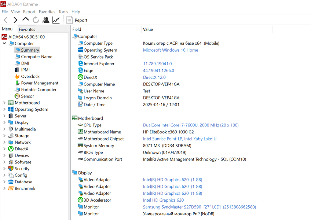This screenshot has width=311, height=220.
Task: Open the View menu
Action: click(15, 12)
